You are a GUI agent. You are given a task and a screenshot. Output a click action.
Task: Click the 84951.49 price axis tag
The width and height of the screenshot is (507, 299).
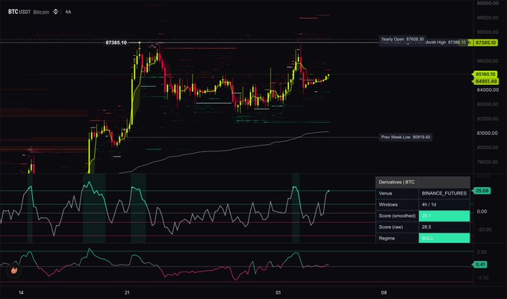tap(485, 81)
